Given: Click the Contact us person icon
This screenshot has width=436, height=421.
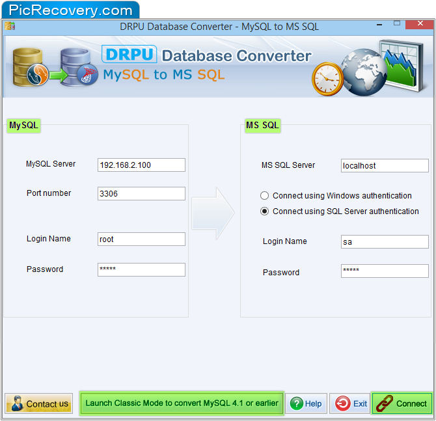Looking at the screenshot, I should [17, 403].
